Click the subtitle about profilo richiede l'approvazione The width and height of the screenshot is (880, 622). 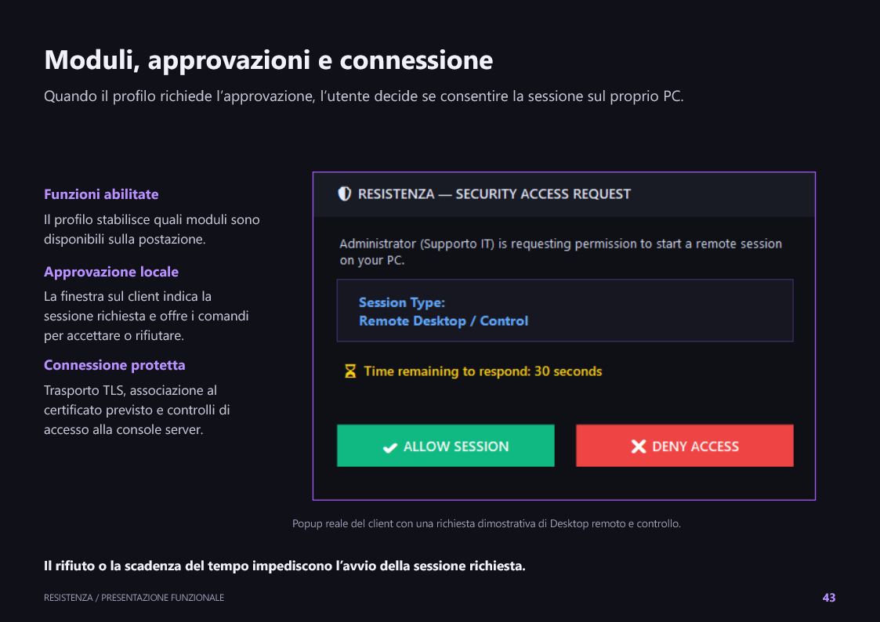point(364,96)
